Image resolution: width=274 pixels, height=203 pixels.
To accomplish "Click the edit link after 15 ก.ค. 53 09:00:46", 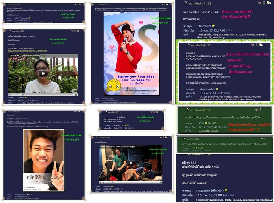I will point(231,195).
